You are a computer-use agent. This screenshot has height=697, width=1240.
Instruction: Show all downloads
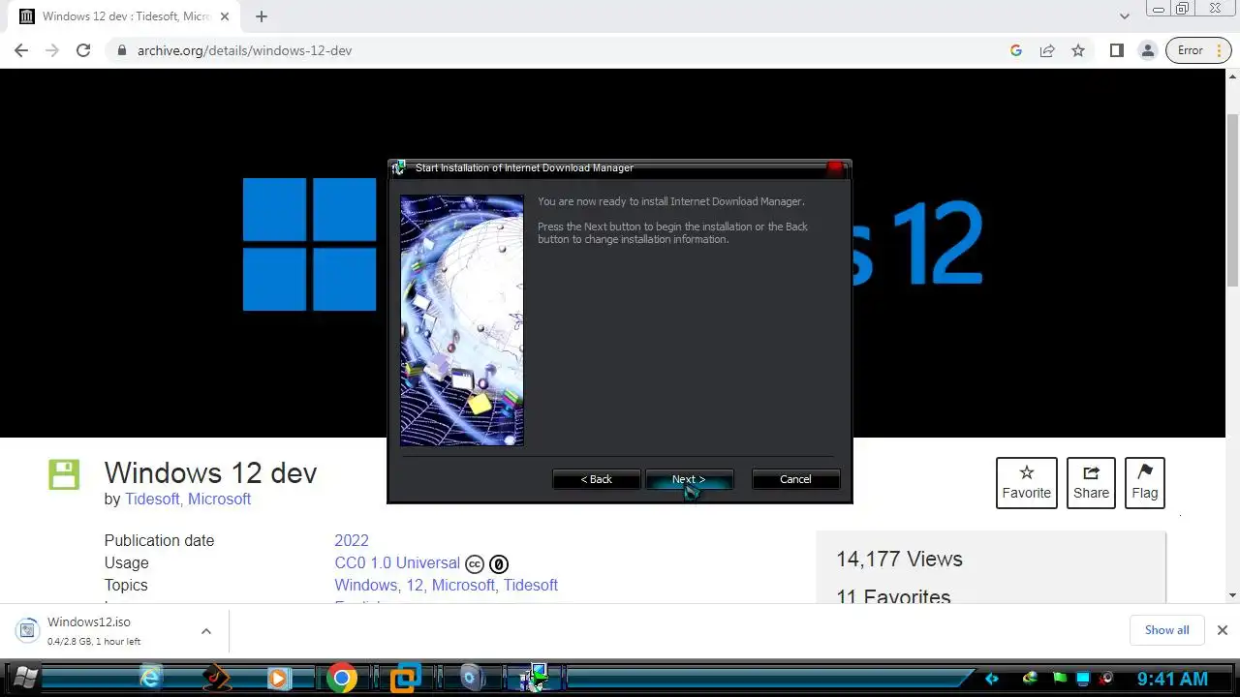[1166, 630]
